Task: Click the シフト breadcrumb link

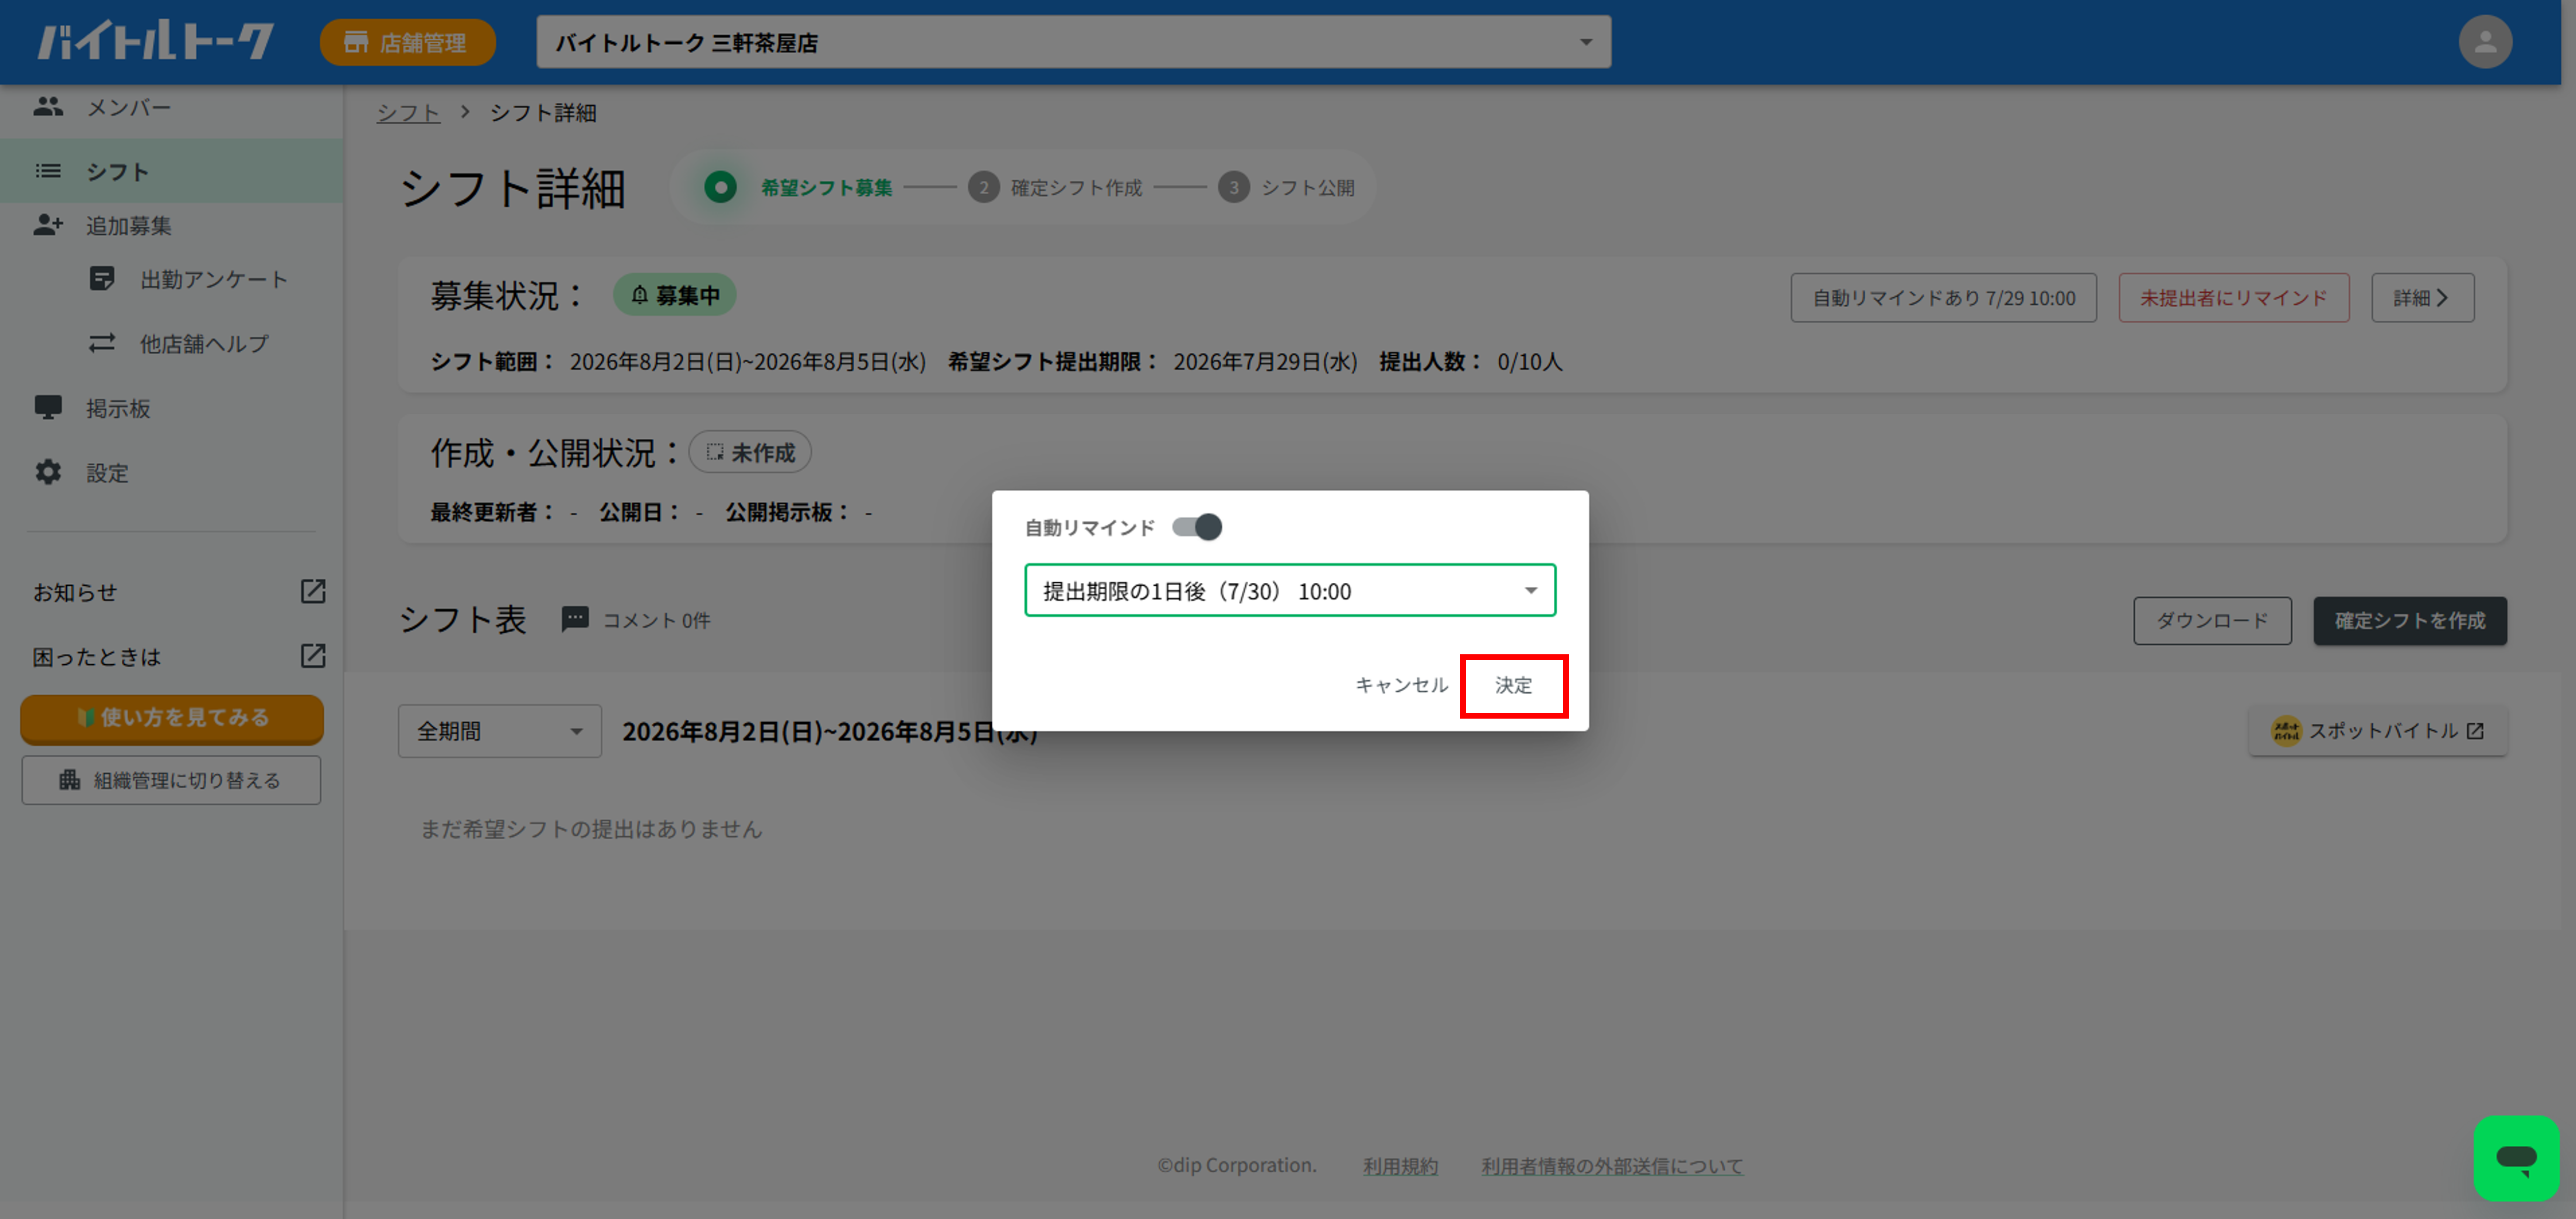Action: click(408, 113)
